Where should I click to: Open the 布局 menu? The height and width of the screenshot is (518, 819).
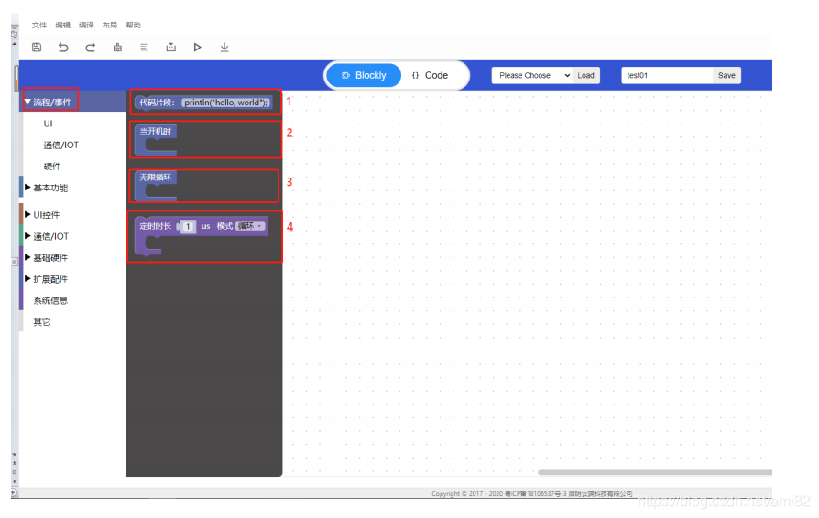tap(110, 25)
